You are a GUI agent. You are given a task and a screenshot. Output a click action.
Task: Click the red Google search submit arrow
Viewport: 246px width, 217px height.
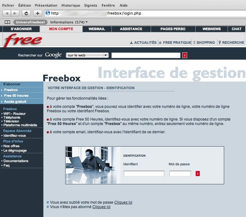185,55
